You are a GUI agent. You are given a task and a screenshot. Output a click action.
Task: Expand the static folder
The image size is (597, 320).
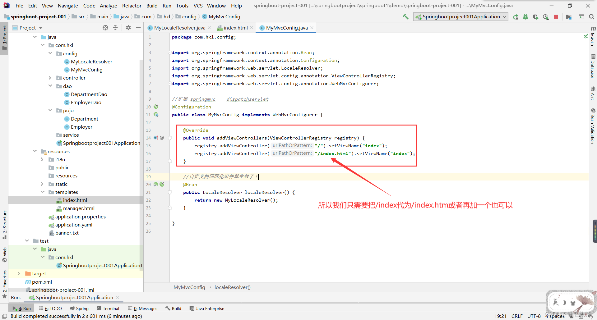pos(43,184)
